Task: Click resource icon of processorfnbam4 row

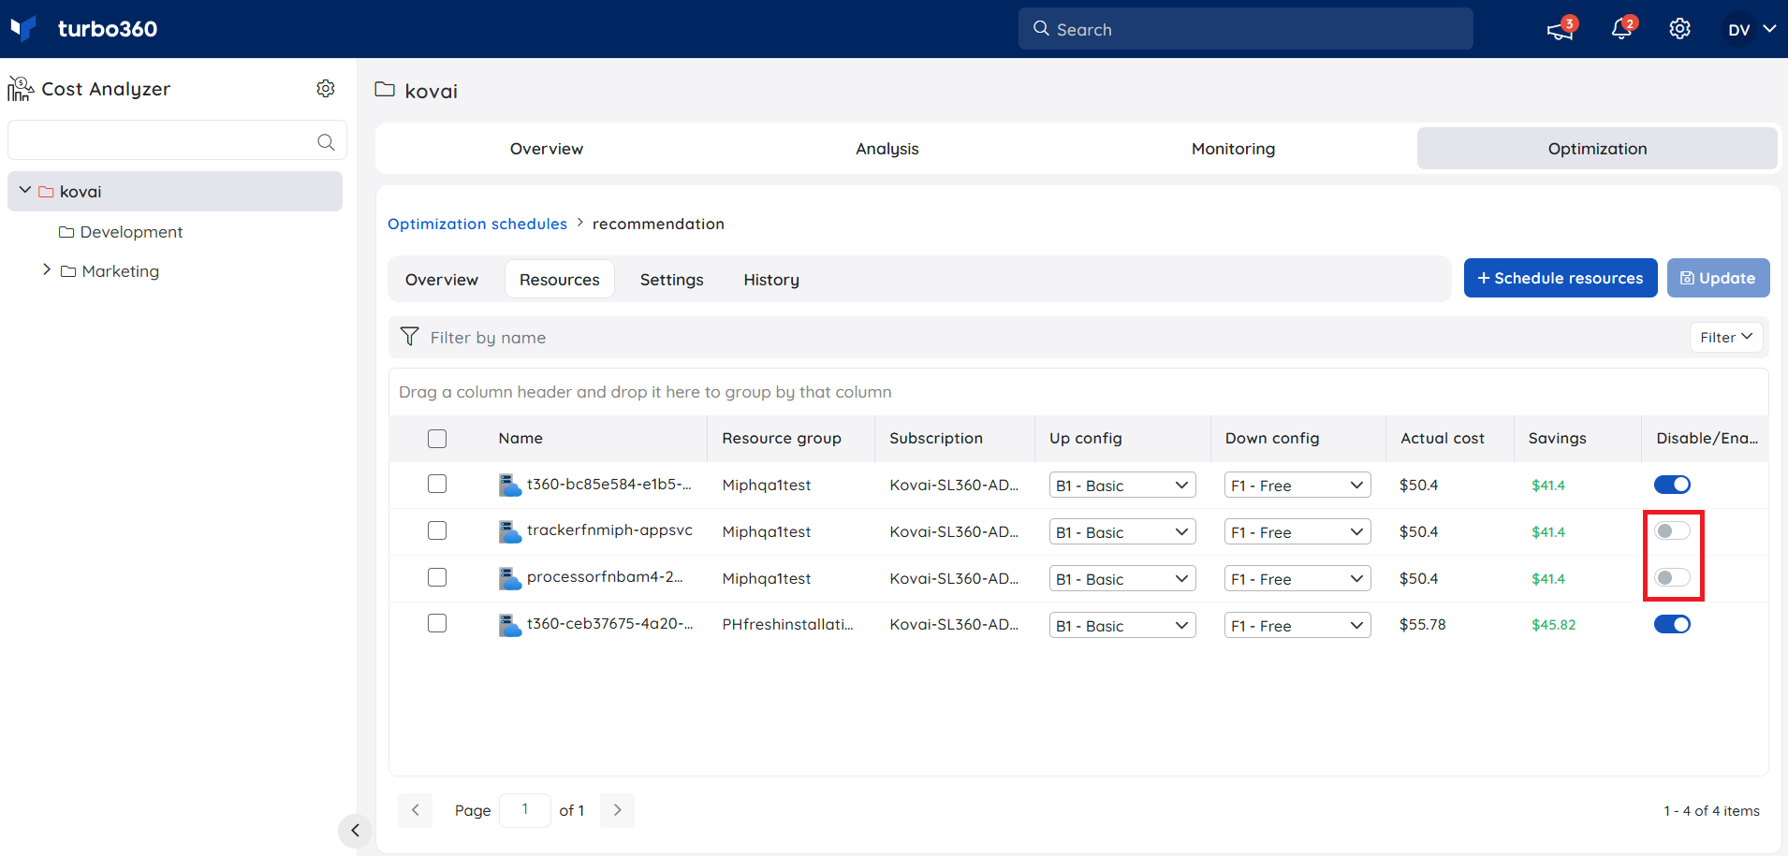Action: click(x=509, y=578)
